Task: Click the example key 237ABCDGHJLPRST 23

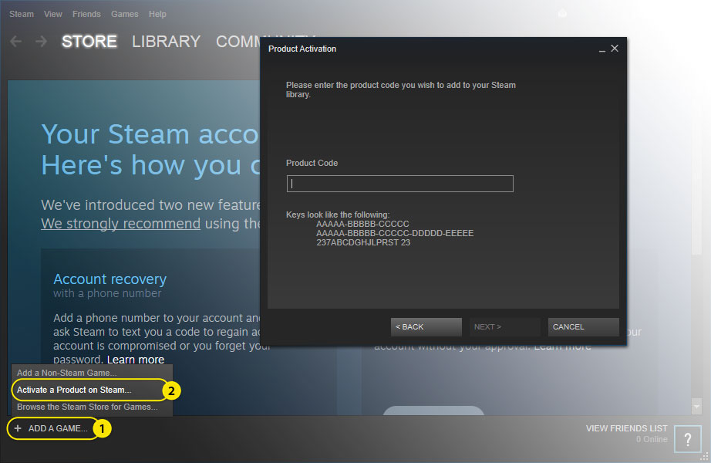Action: coord(363,243)
